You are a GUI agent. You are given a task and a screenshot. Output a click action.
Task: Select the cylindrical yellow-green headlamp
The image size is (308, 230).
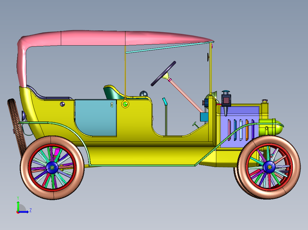tap(271, 127)
